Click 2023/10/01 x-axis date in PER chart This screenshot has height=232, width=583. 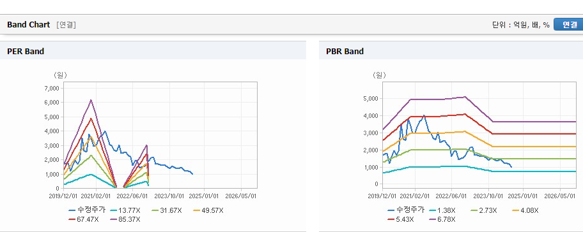tap(169, 196)
